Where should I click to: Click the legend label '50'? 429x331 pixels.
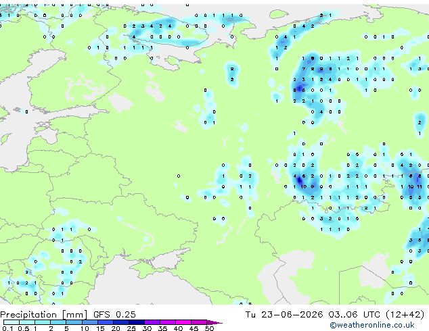(209, 328)
